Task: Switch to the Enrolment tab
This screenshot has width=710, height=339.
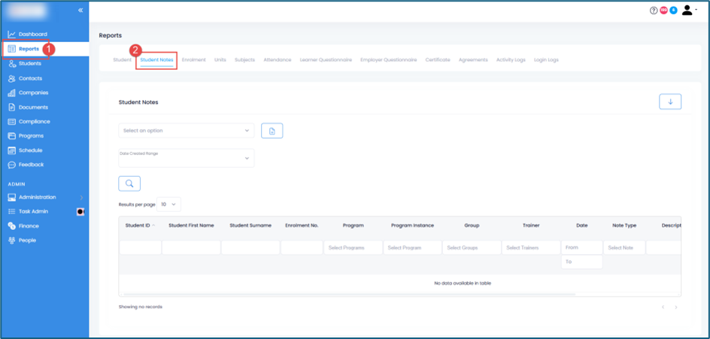Action: pos(193,60)
